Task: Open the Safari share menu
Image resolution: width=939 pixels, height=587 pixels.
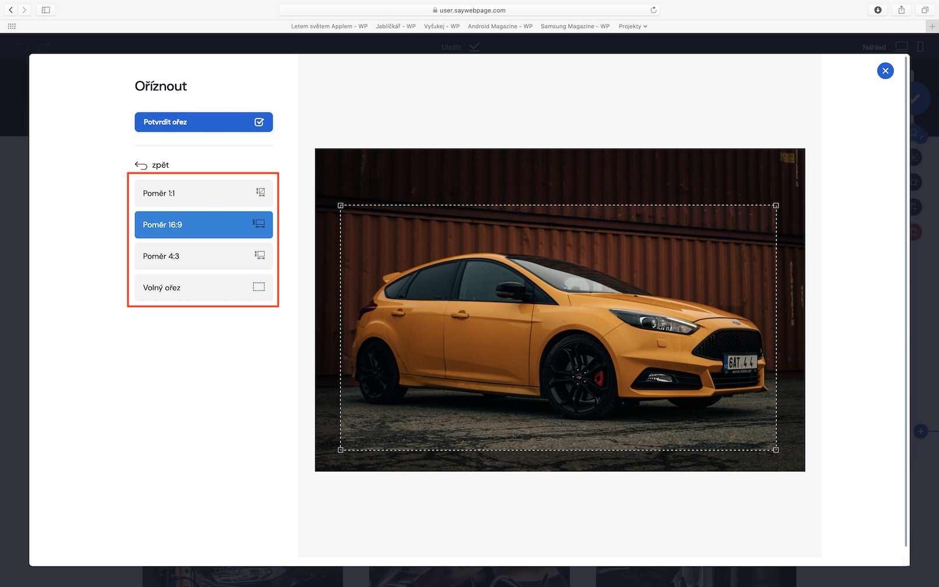Action: click(x=901, y=10)
